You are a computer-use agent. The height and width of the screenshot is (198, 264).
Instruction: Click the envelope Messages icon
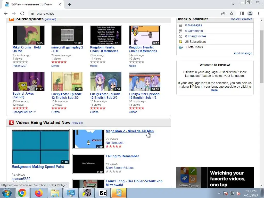180,25
